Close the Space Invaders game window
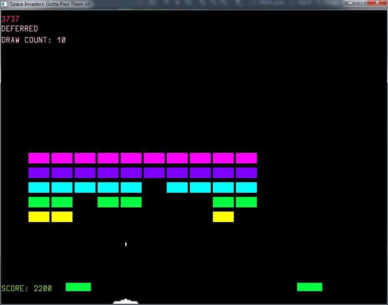The image size is (388, 305). pos(377,3)
